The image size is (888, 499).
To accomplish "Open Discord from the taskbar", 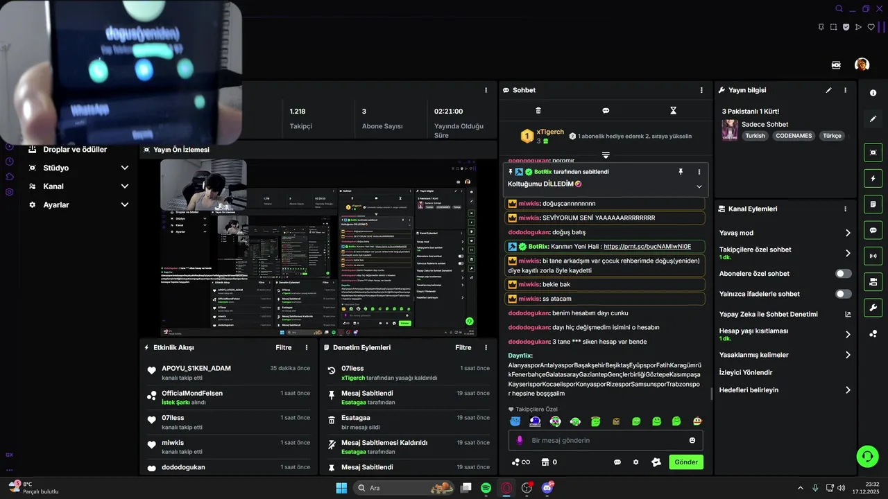I will click(547, 488).
